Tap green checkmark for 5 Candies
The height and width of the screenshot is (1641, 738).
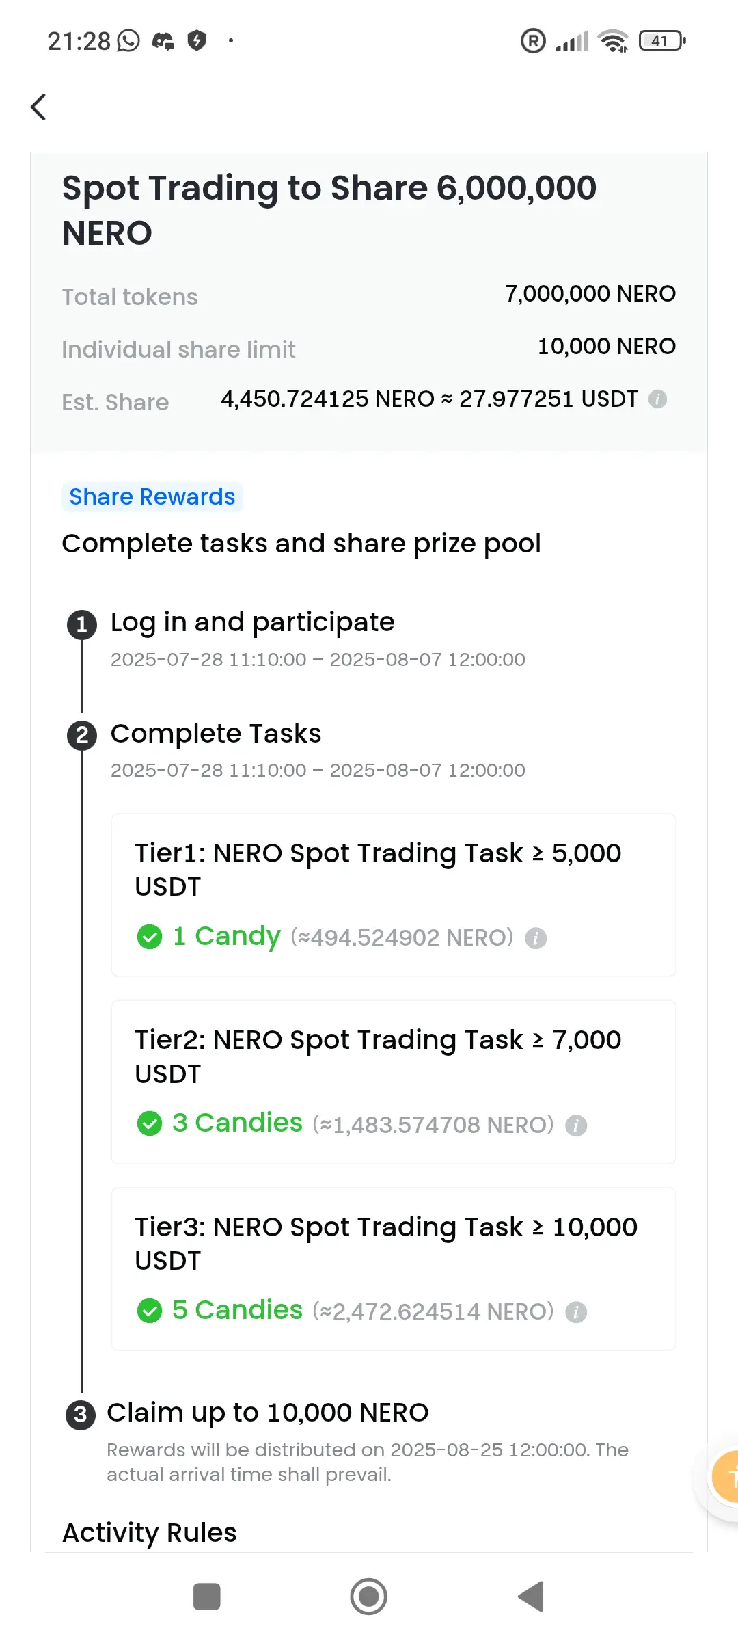click(x=150, y=1311)
